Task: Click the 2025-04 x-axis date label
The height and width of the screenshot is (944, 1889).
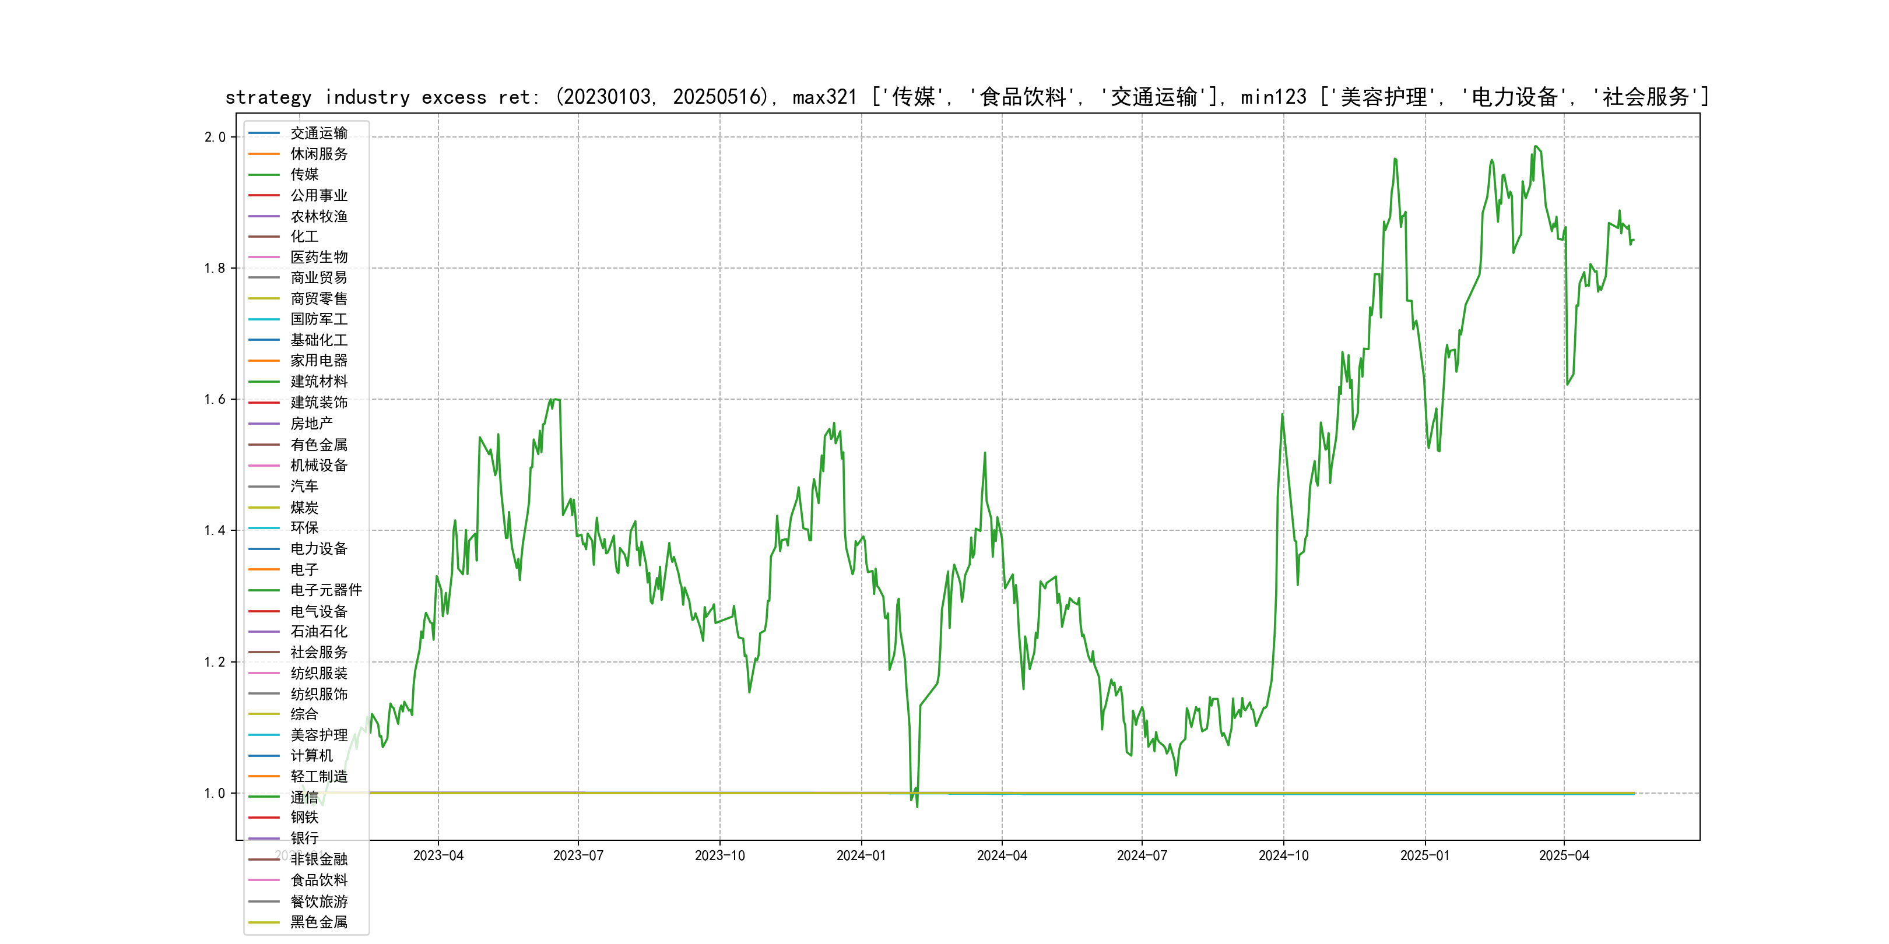Action: (x=1564, y=856)
